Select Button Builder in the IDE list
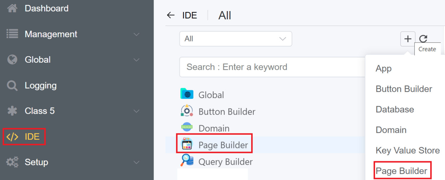 226,112
